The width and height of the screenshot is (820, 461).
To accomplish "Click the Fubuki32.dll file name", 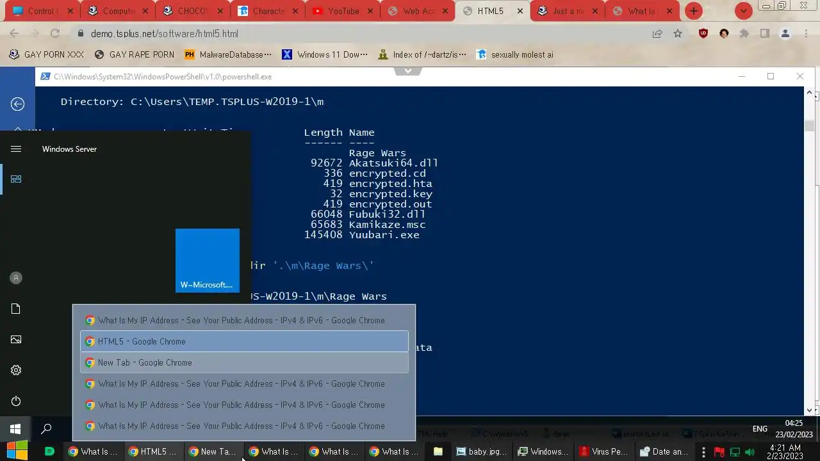I will coord(387,214).
